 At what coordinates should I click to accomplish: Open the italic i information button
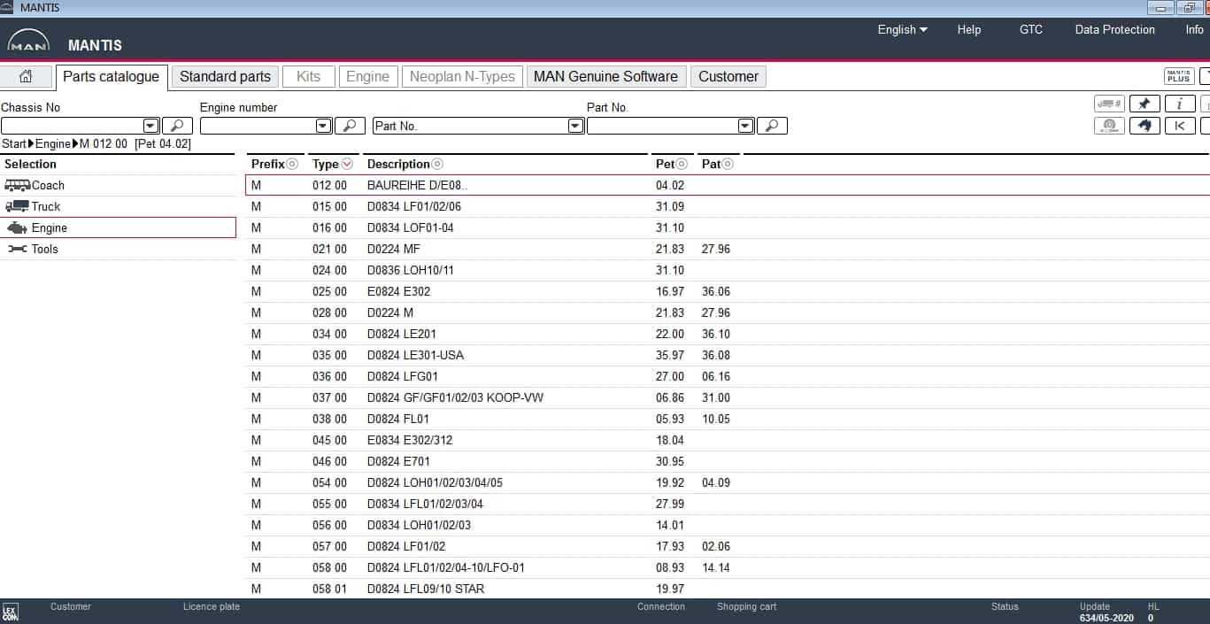(1179, 104)
